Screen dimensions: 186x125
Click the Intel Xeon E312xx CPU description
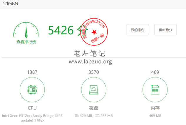point(32,118)
